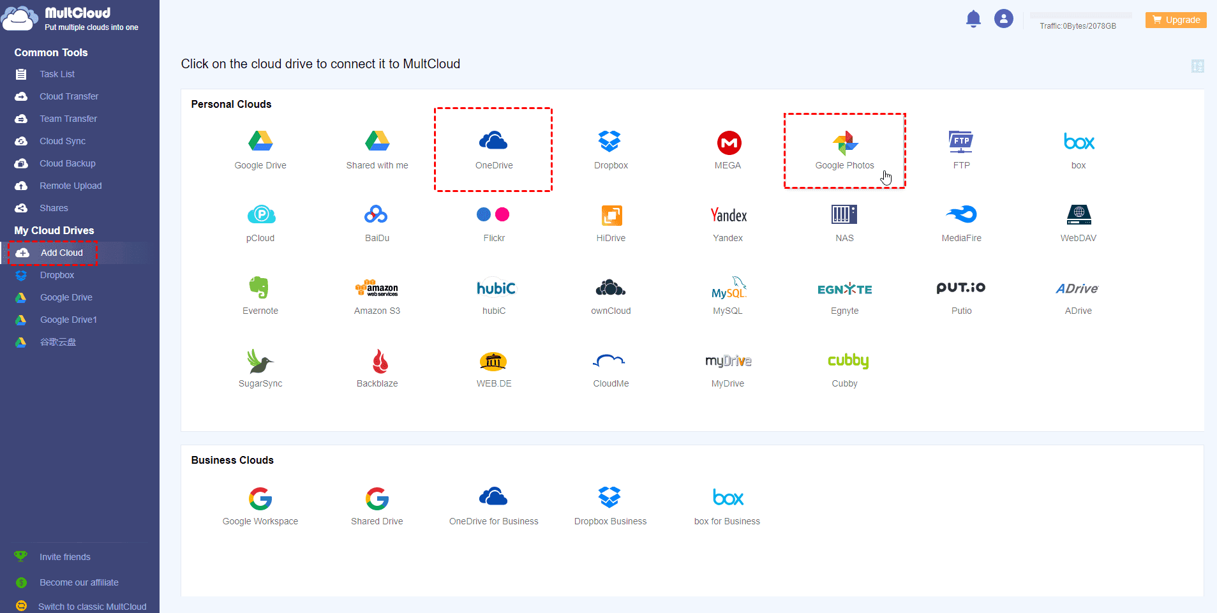The height and width of the screenshot is (613, 1217).
Task: Choose box for Business
Action: point(728,506)
